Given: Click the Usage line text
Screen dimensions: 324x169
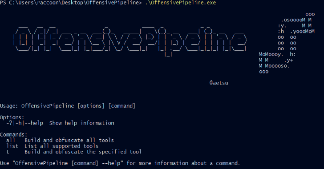Looking at the screenshot, I should [x=68, y=106].
